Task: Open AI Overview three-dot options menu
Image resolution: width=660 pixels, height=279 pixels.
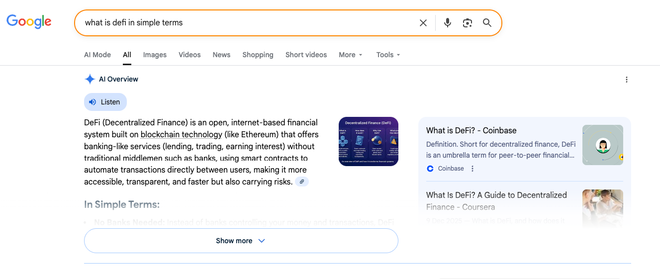Action: 627,80
